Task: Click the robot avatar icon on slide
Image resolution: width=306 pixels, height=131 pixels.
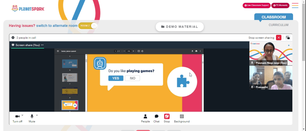Action: click(x=100, y=63)
